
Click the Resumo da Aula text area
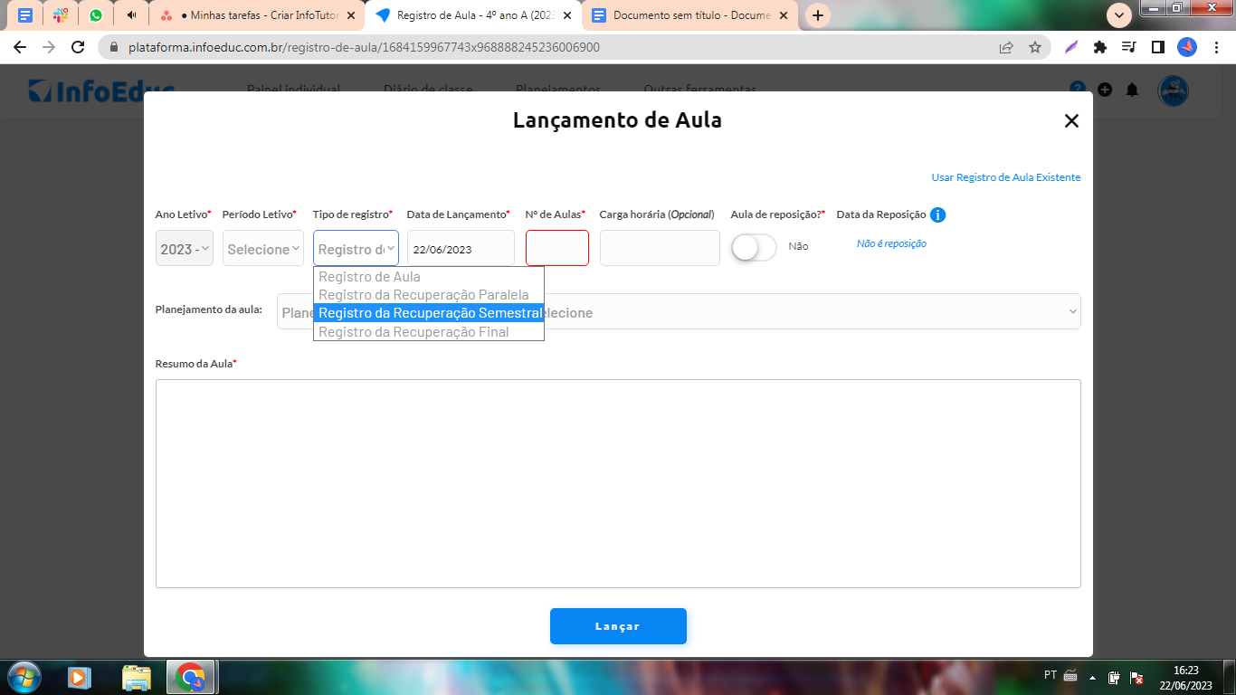pyautogui.click(x=618, y=483)
